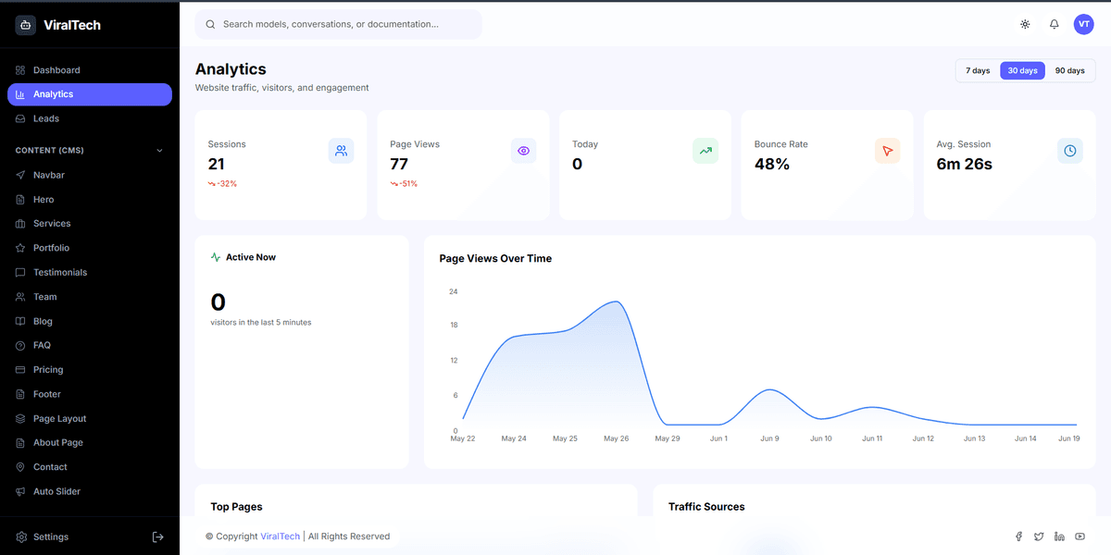Click the search magnifier icon

(x=210, y=24)
